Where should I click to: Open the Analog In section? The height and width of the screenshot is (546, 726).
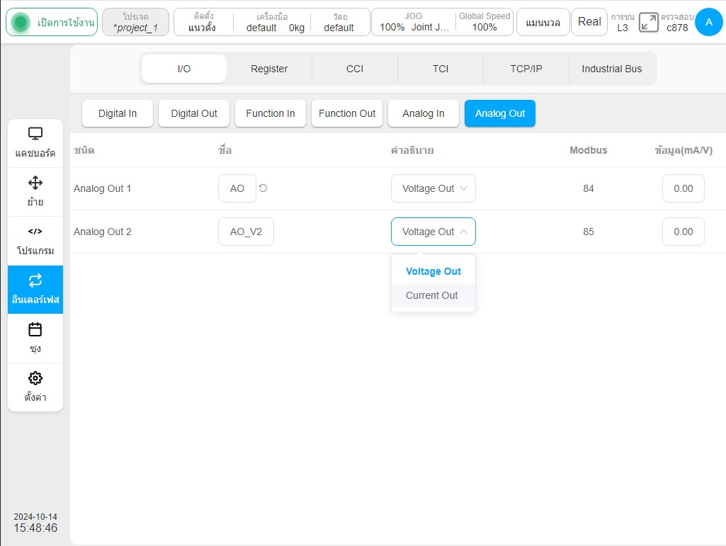coord(423,113)
